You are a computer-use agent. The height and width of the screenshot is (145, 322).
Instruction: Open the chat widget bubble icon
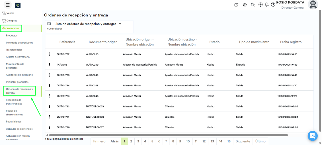tap(313, 136)
